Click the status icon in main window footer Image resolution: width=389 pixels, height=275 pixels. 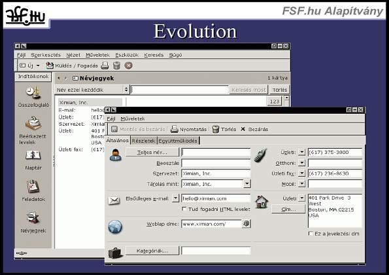(x=22, y=253)
